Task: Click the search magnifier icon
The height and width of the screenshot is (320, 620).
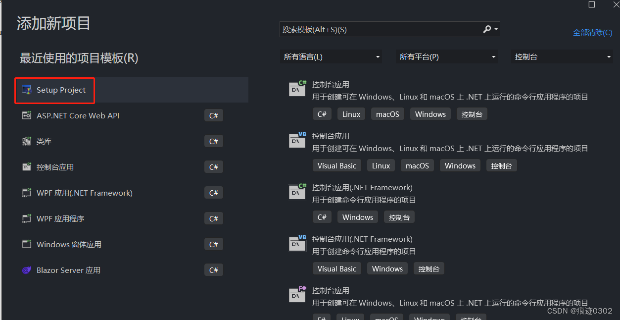Action: 487,29
